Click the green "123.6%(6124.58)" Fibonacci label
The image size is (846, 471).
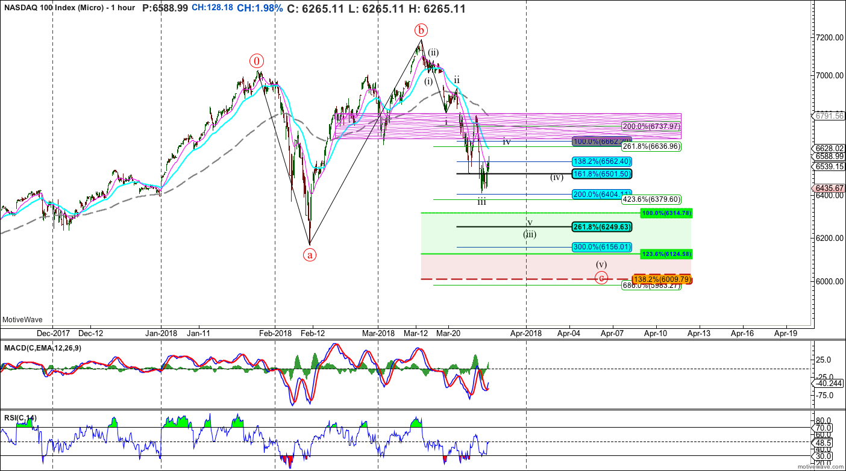click(x=666, y=254)
